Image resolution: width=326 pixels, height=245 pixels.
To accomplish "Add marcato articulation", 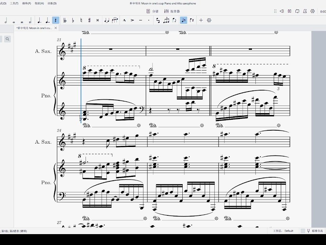I will point(124,20).
